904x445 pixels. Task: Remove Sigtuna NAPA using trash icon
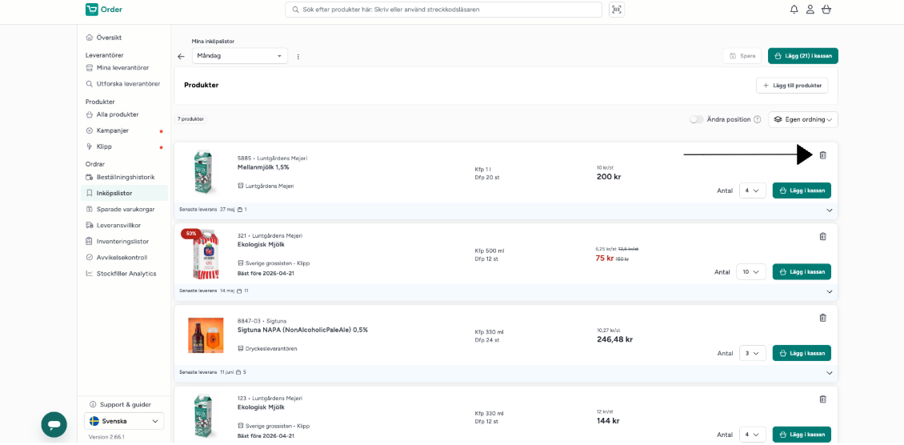[822, 318]
